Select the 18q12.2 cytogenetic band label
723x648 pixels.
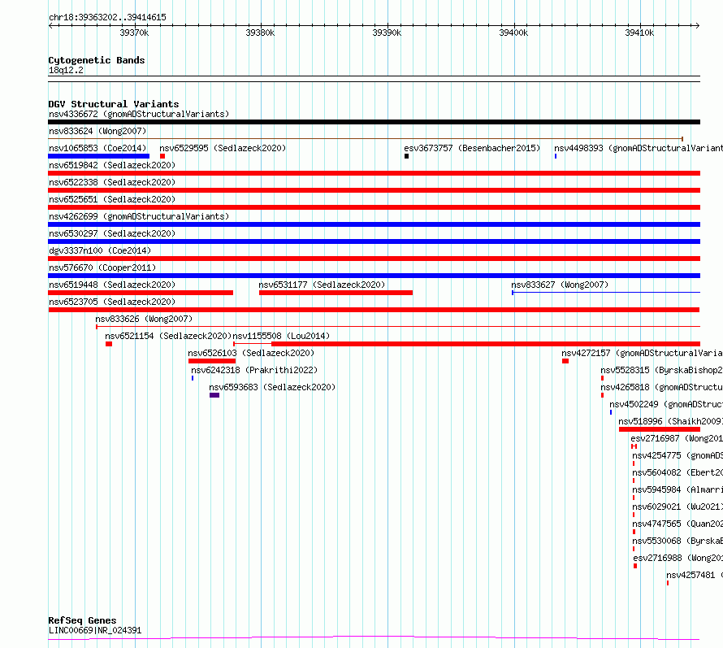click(x=66, y=70)
